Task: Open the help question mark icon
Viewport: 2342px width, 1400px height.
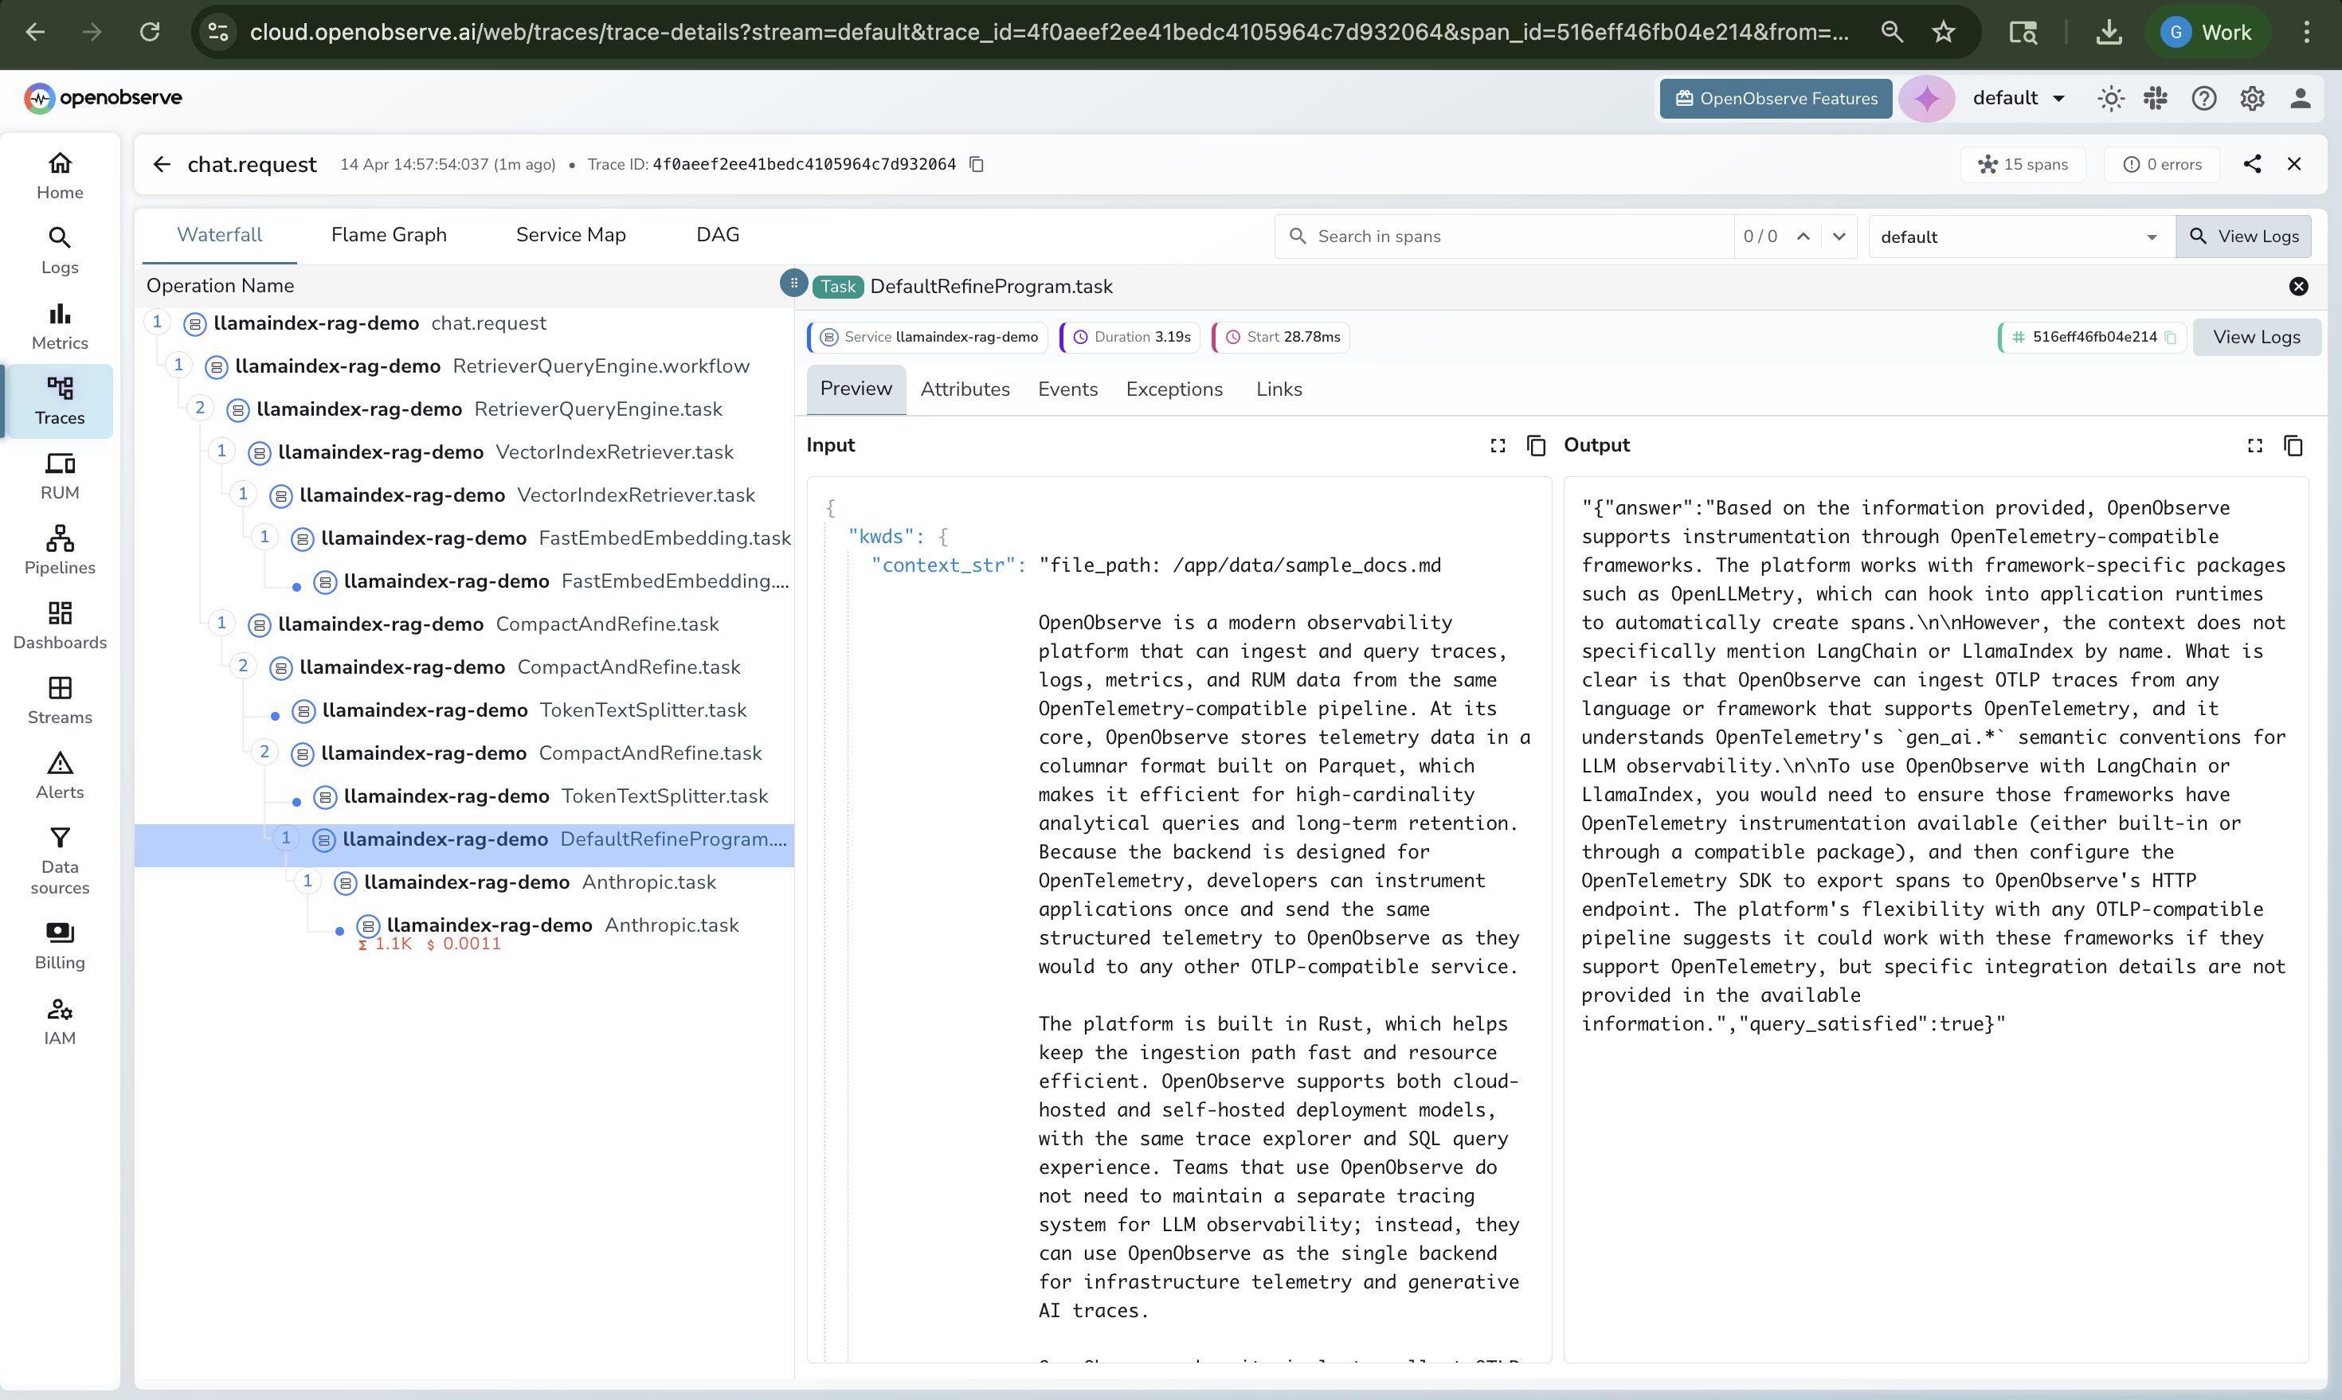Action: coord(2204,97)
